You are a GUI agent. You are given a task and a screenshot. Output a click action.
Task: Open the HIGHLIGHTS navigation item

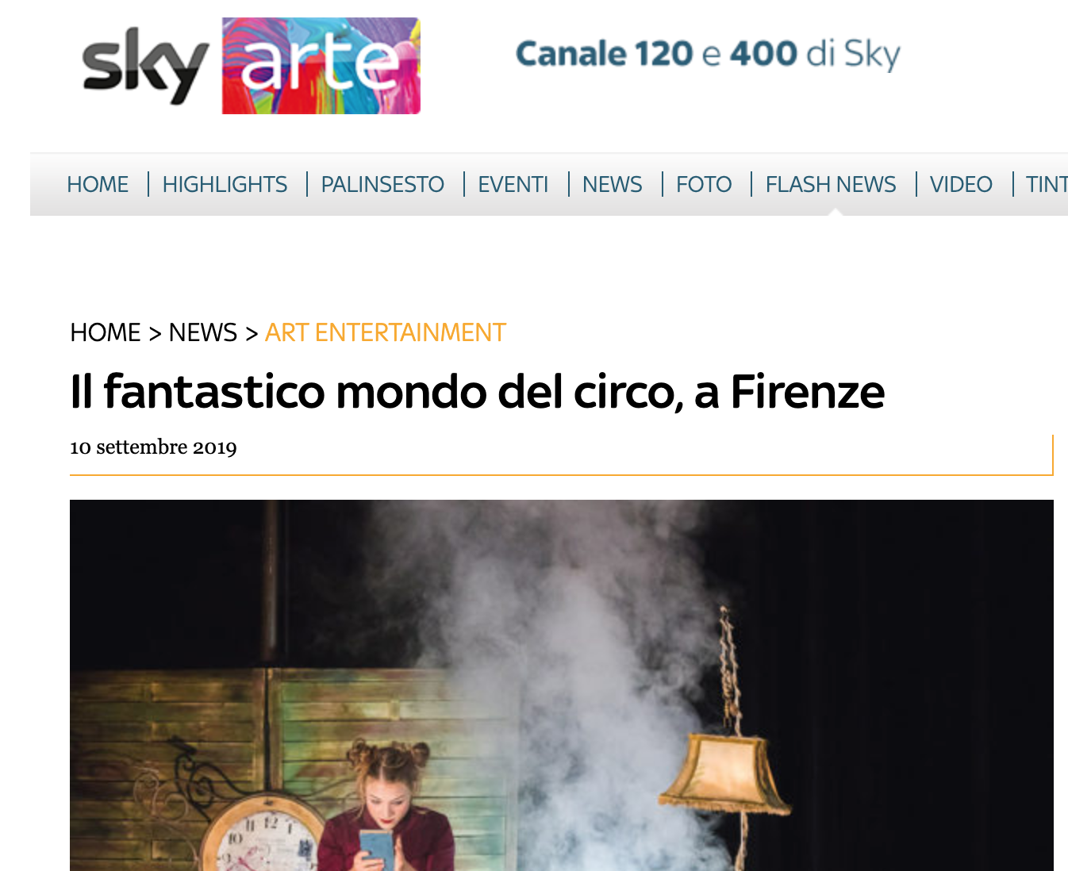[225, 184]
